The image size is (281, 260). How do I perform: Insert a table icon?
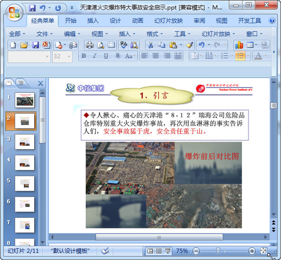tap(250, 45)
